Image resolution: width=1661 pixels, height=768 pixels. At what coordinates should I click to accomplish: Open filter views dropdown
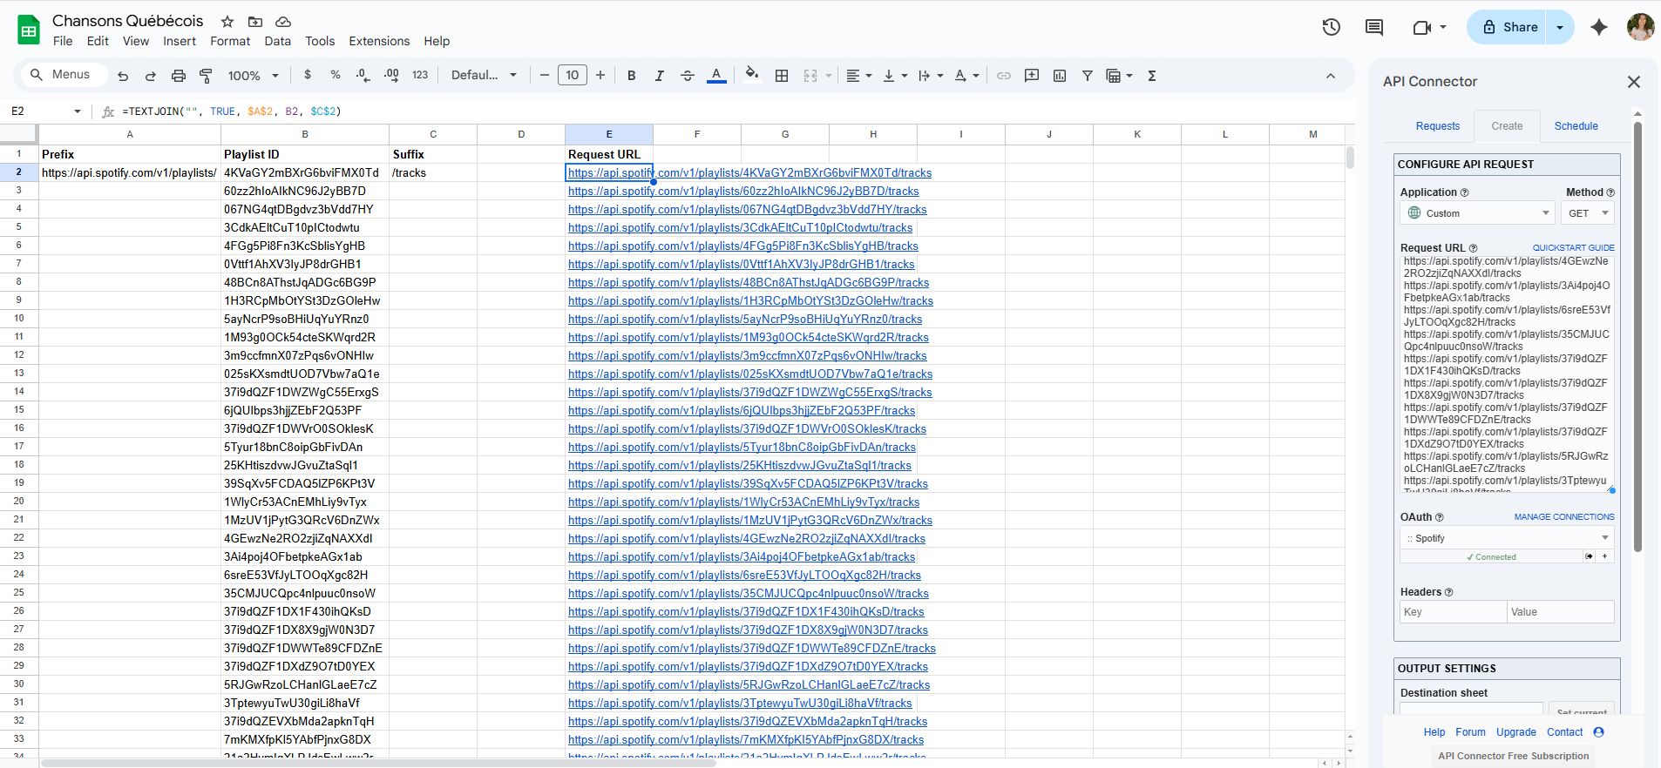1119,76
